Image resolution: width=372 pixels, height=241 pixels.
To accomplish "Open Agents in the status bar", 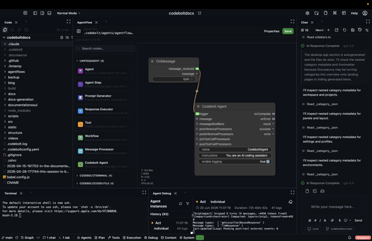I will click(x=84, y=238).
